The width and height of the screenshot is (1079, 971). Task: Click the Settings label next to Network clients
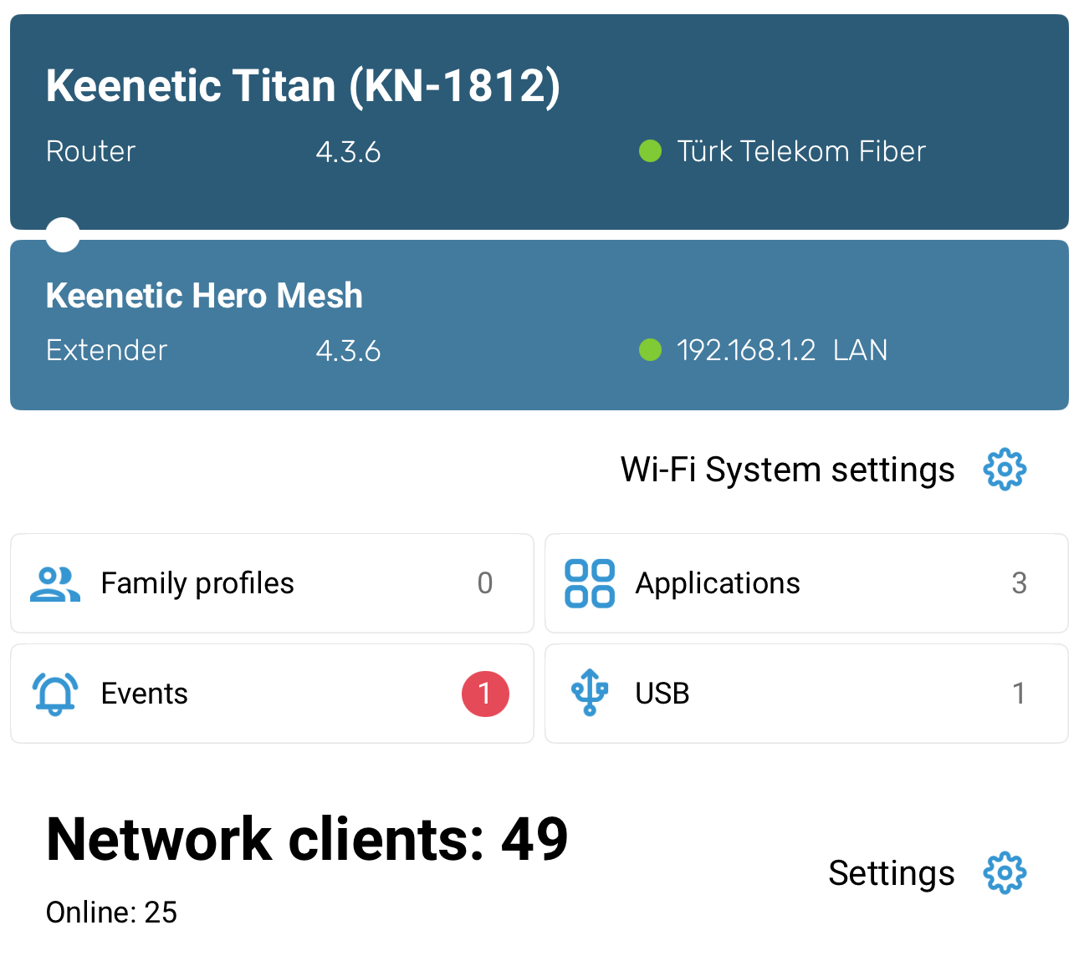(x=892, y=873)
